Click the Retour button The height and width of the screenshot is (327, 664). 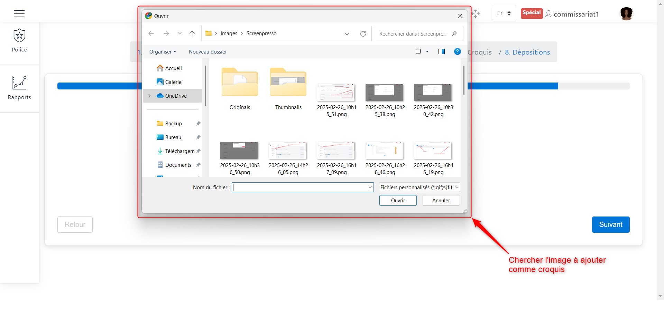[75, 224]
